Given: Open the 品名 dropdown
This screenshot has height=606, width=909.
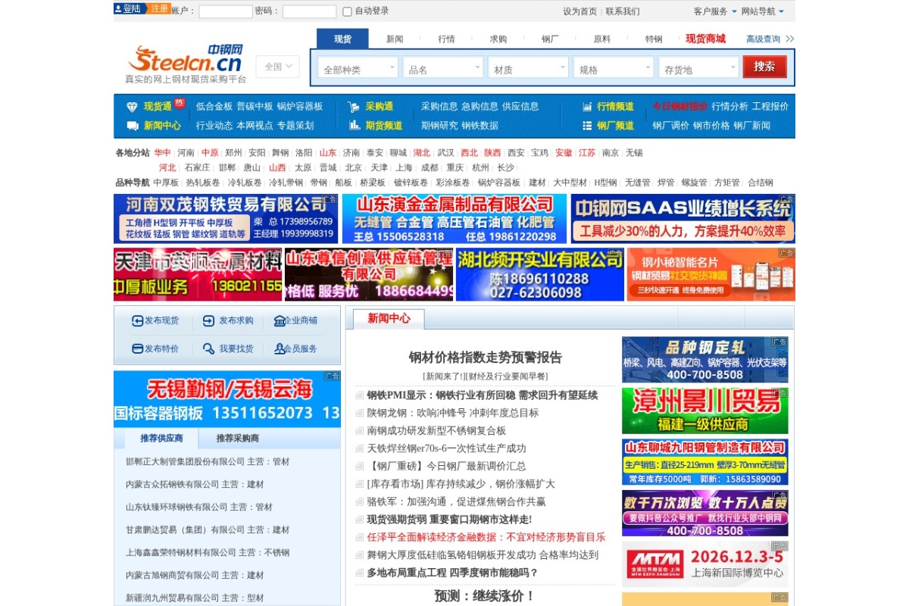Looking at the screenshot, I should (x=442, y=68).
